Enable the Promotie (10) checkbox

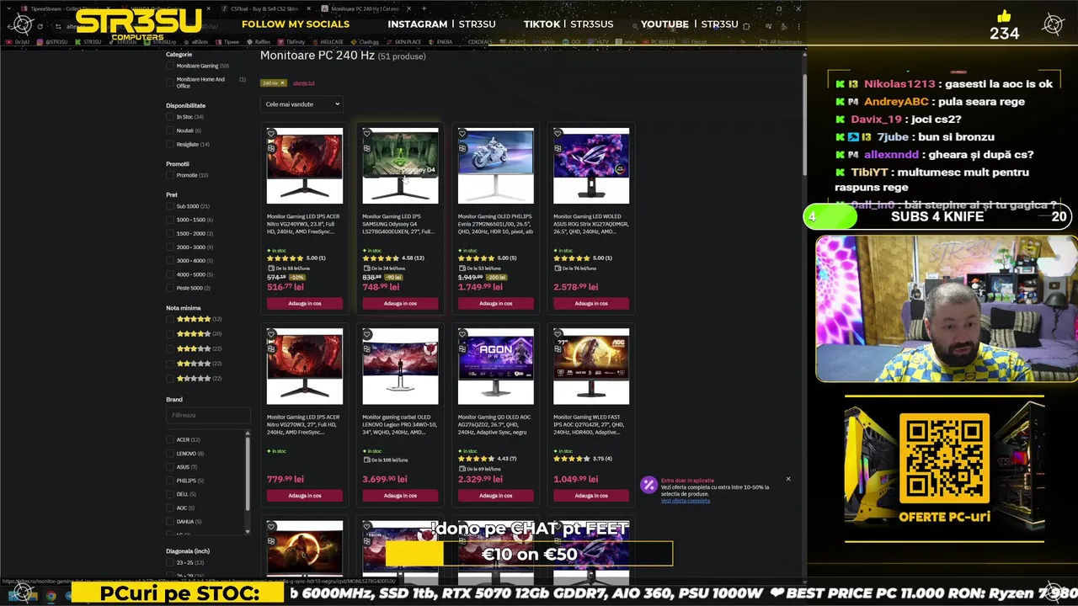[170, 175]
